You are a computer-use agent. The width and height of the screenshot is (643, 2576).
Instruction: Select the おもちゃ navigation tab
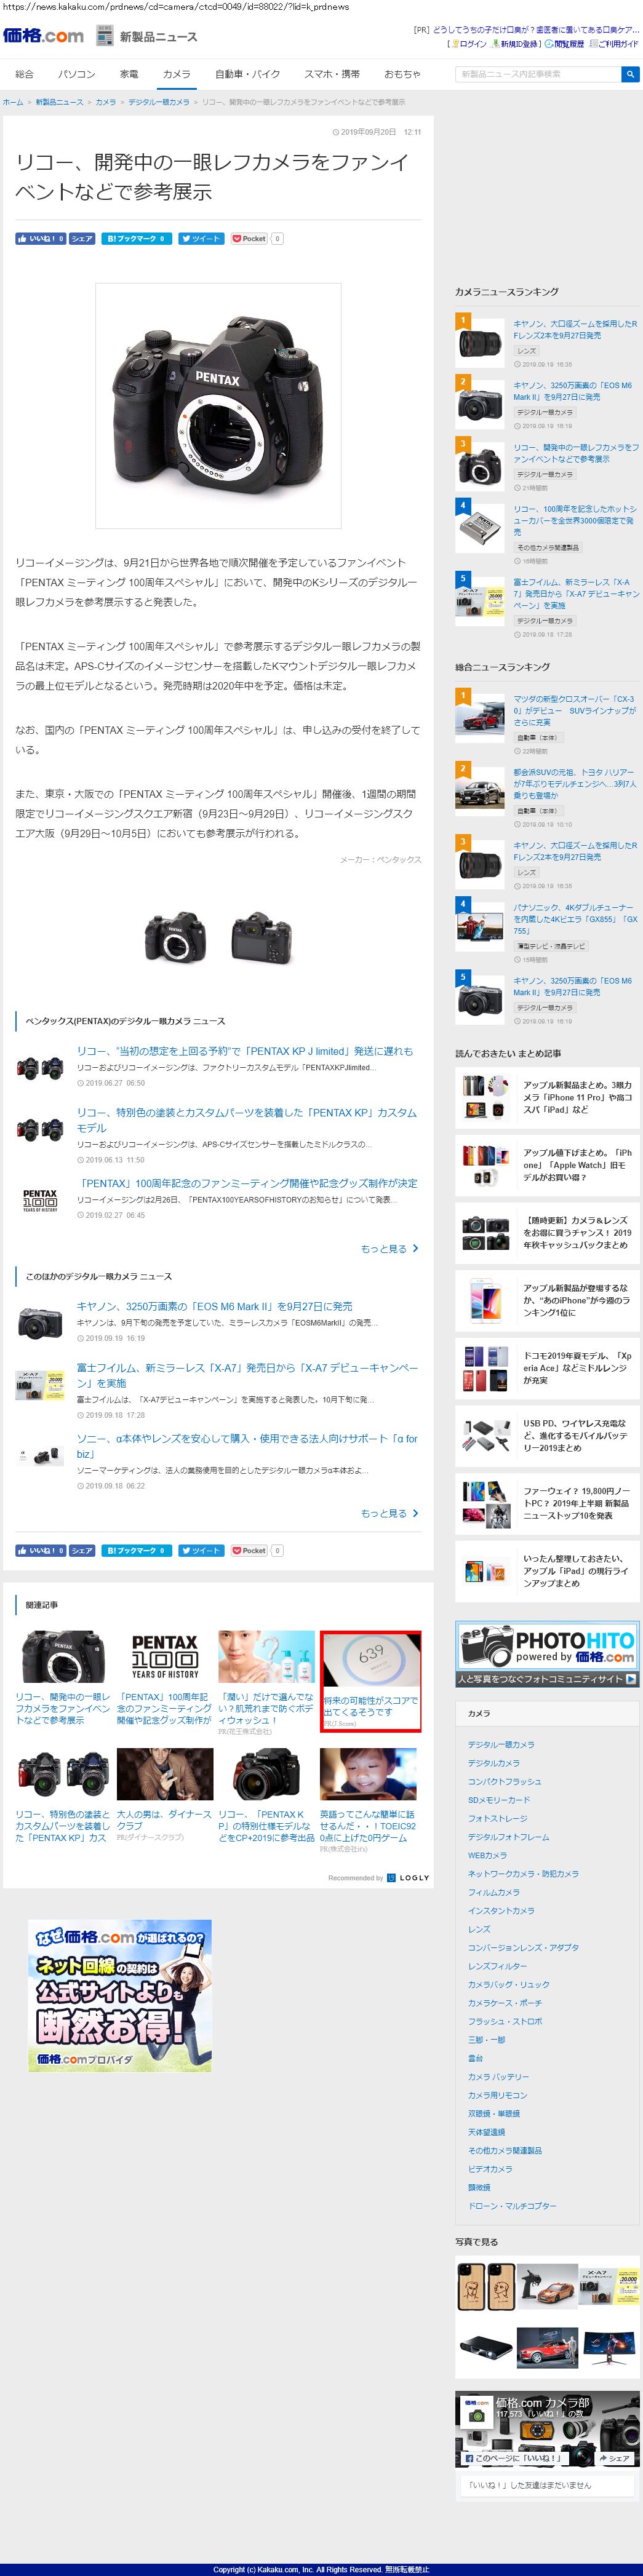(402, 74)
